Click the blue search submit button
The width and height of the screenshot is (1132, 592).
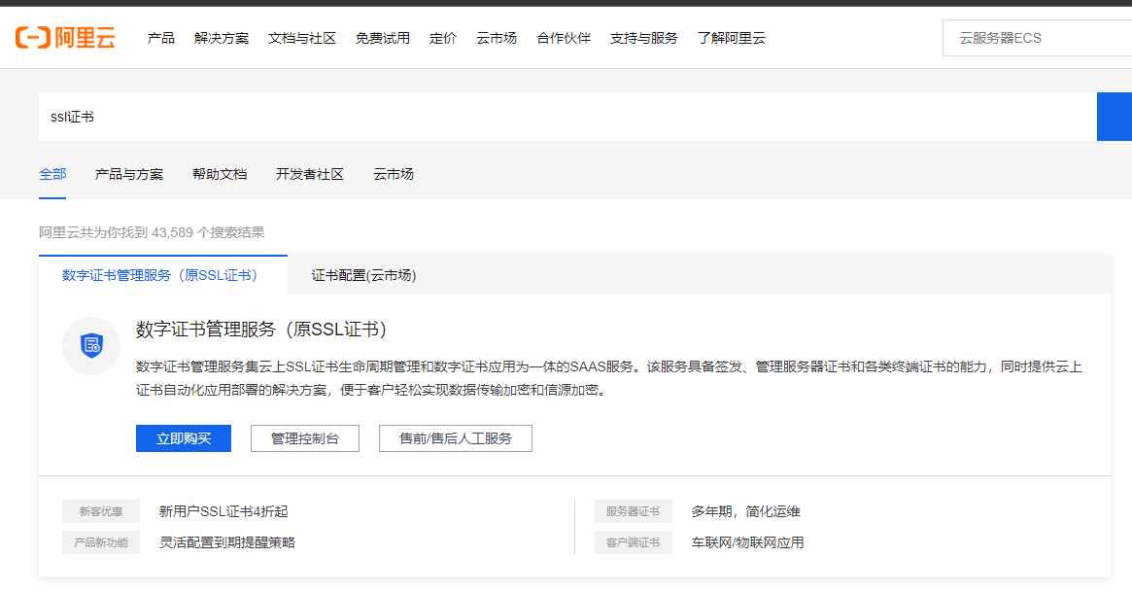point(1115,117)
